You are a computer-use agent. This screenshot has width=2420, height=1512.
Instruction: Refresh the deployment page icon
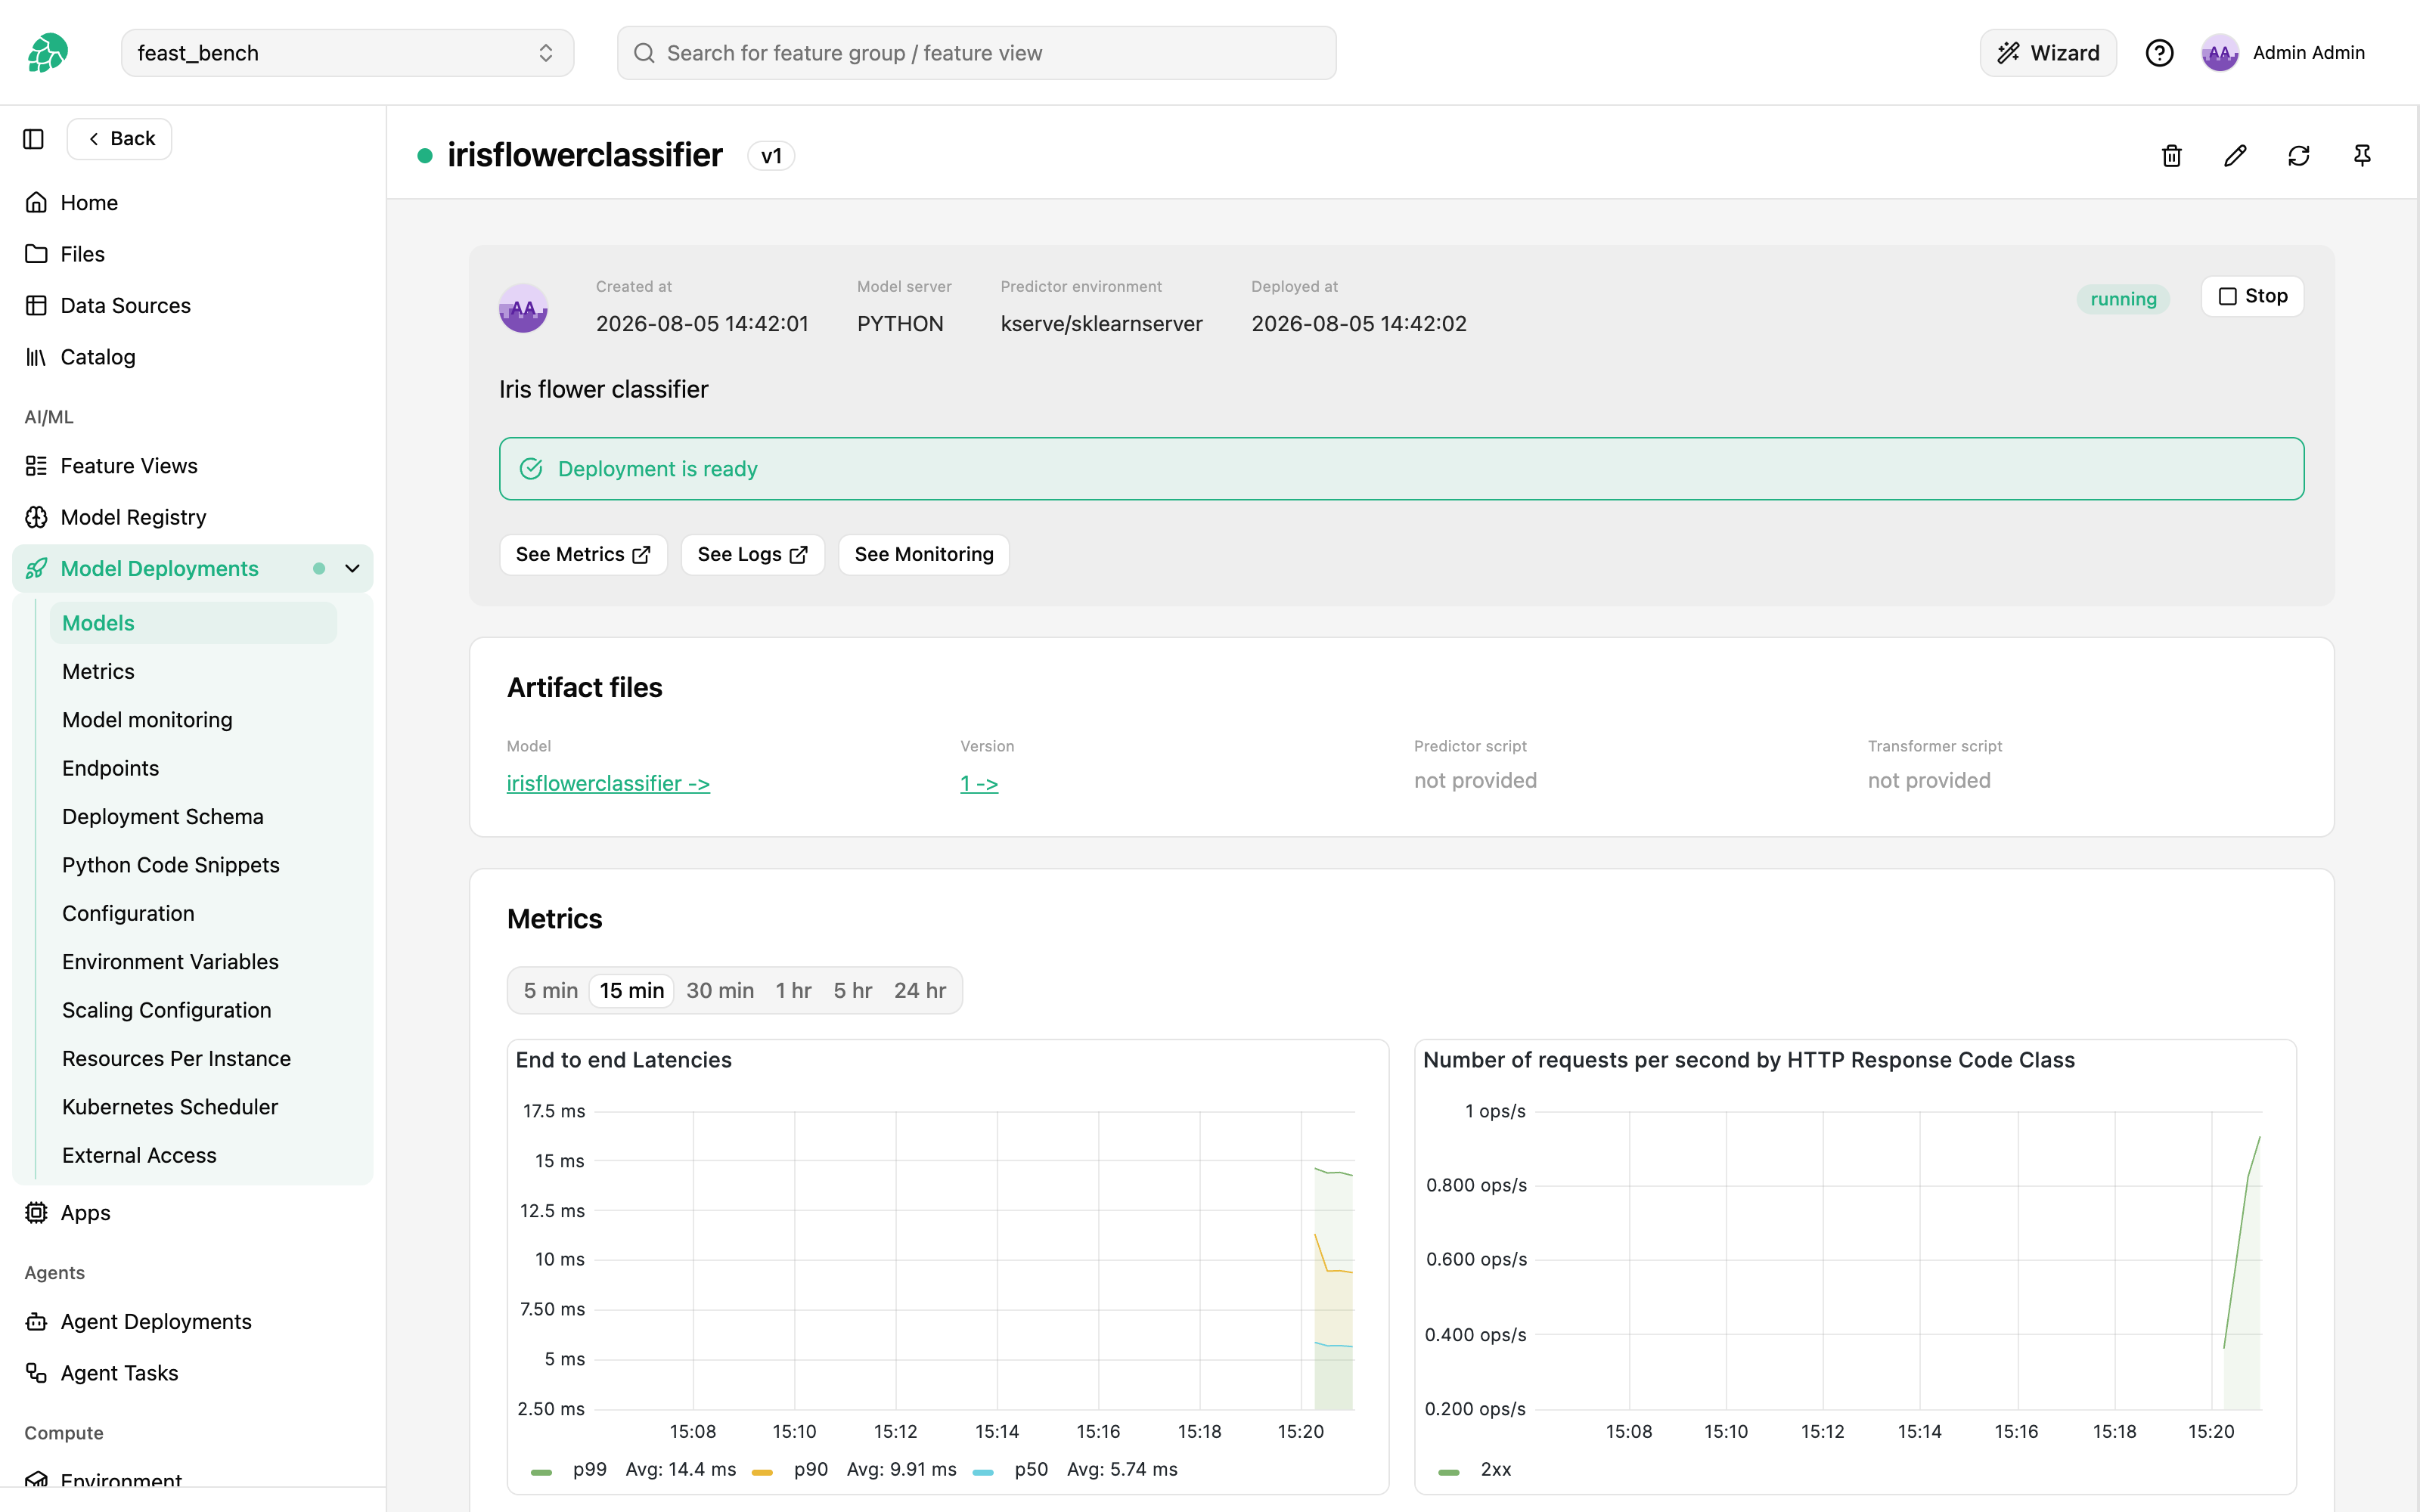[x=2299, y=156]
